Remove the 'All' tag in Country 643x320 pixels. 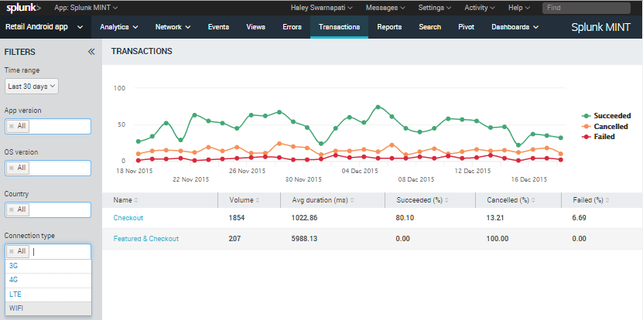[12, 209]
